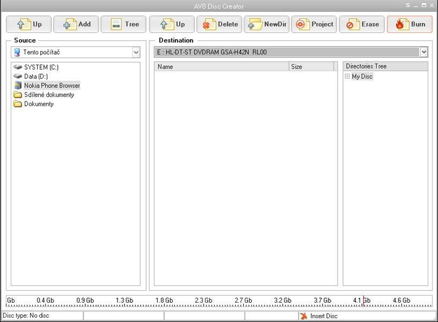Click the Data (D:) drive icon
Image resolution: width=438 pixels, height=322 pixels.
(x=18, y=76)
